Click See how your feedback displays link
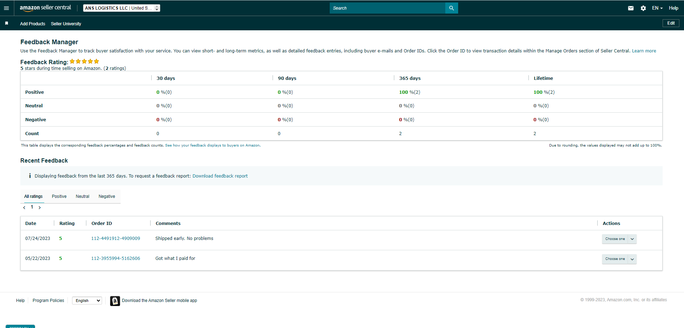 click(213, 145)
